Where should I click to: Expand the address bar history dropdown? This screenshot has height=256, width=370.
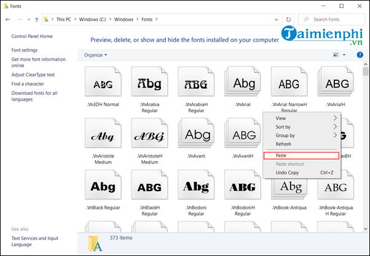tap(277, 20)
